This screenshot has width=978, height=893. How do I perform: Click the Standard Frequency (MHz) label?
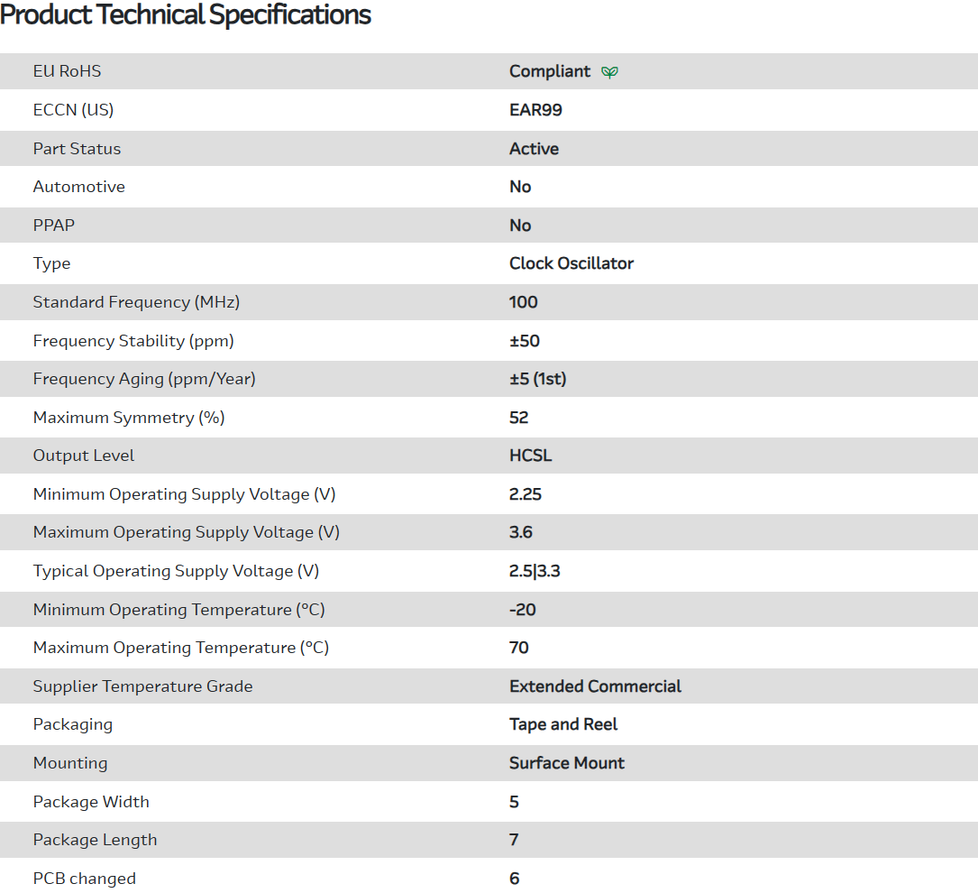tap(136, 302)
